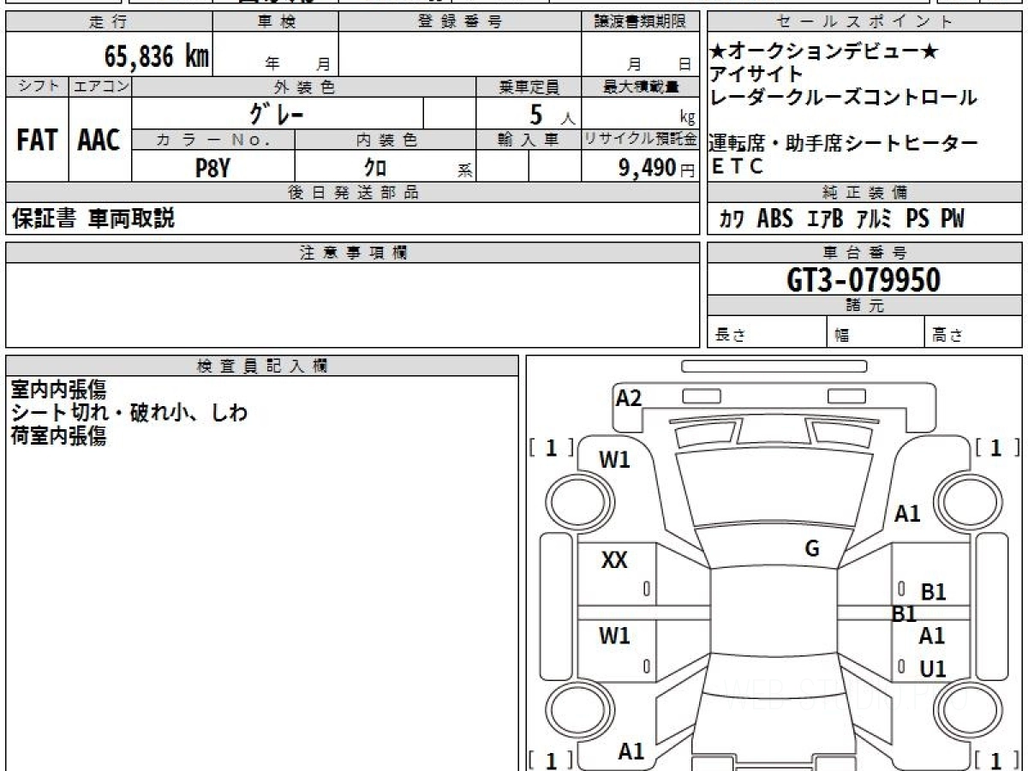Click the A1 mark directly above U1
Viewport: 1028px width, 771px height.
tap(932, 636)
